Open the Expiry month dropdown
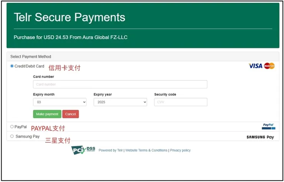Viewport: 284px width, 182px height. coord(60,102)
